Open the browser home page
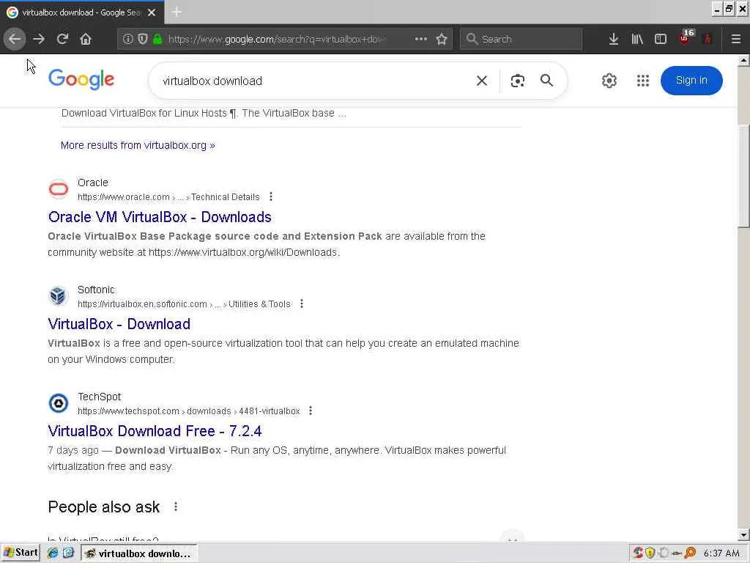The height and width of the screenshot is (563, 750). (86, 39)
